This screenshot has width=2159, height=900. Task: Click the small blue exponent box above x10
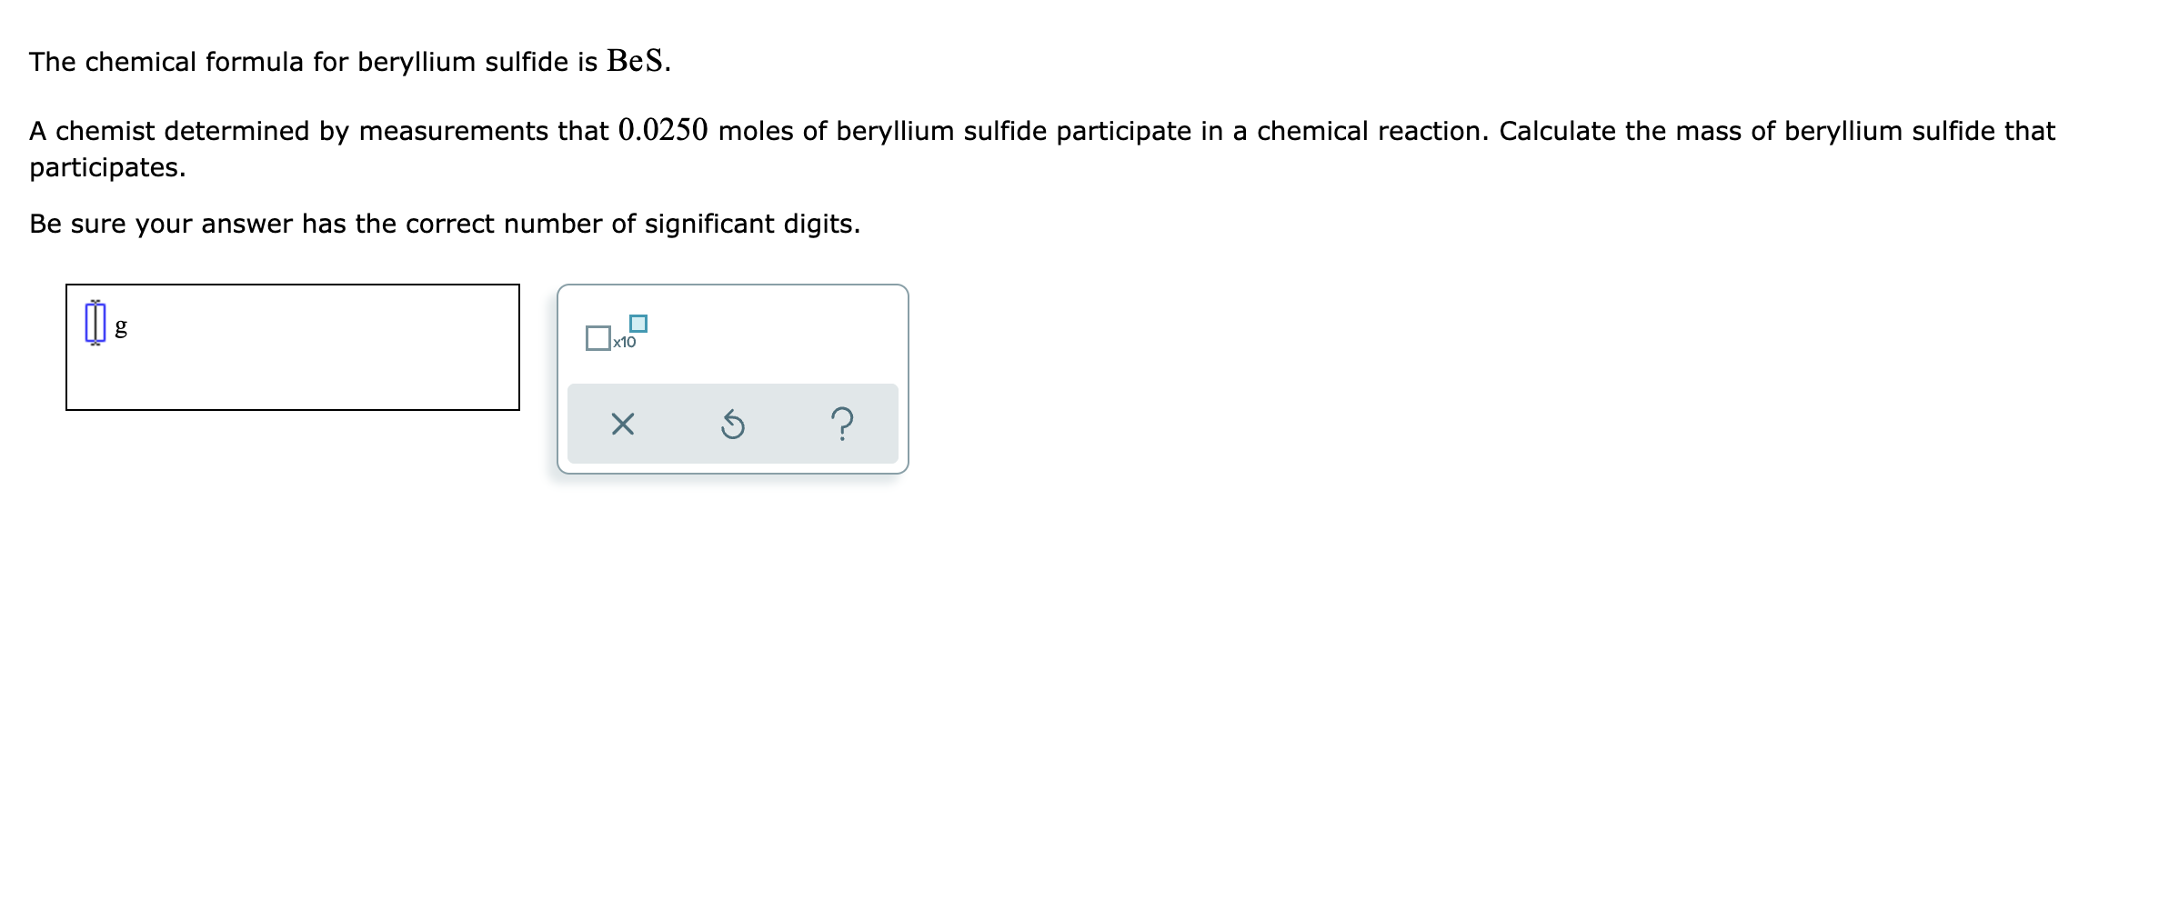pyautogui.click(x=638, y=322)
